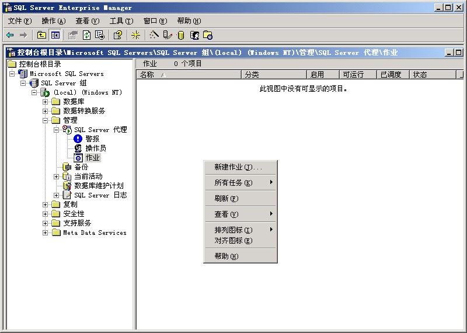
Task: Select the 操作员 operator icon
Action: (x=78, y=148)
